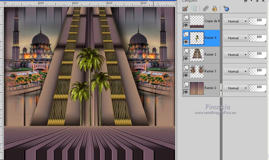Select the Raster 1 layer name
The height and width of the screenshot is (160, 269).
(x=210, y=55)
